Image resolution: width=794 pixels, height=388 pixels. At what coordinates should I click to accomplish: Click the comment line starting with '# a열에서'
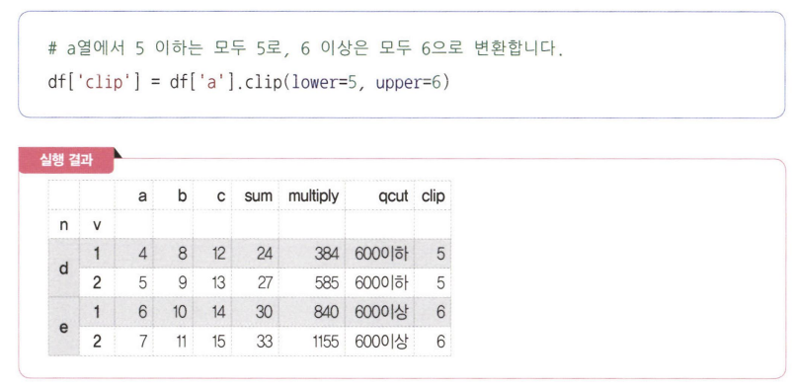click(x=305, y=48)
